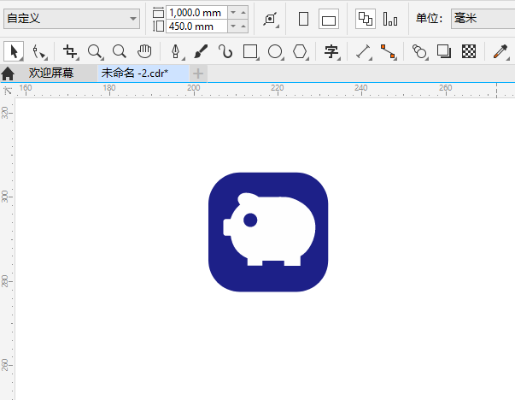
Task: Select the Connector tool
Action: pyautogui.click(x=389, y=52)
